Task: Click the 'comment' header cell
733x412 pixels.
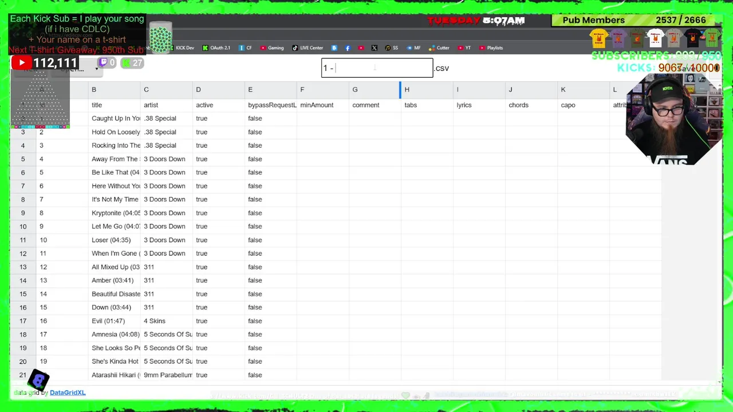Action: point(375,105)
